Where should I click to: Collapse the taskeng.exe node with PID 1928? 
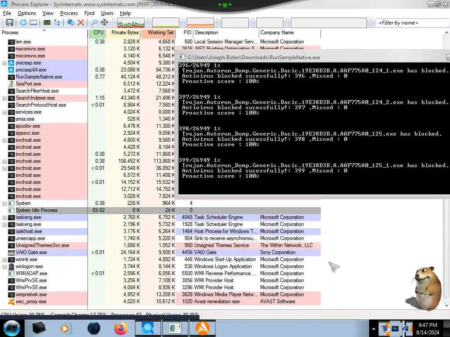pyautogui.click(x=4, y=224)
